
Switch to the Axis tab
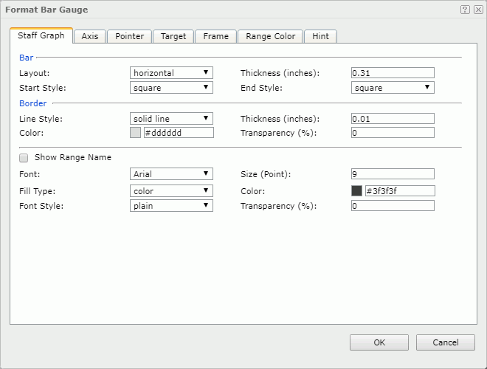[90, 36]
